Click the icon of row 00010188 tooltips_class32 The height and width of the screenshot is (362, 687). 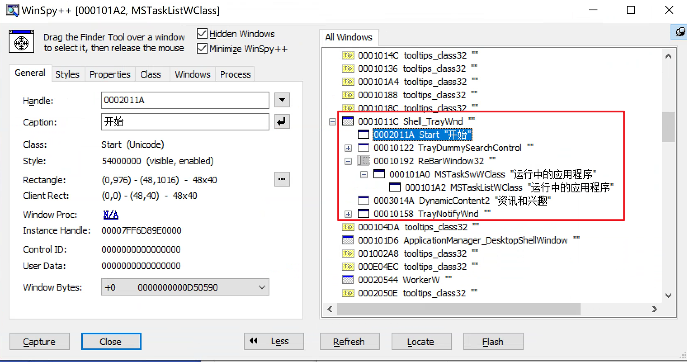[348, 95]
